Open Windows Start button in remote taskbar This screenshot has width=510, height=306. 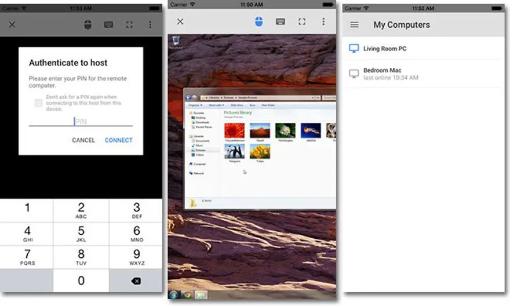tap(173, 295)
